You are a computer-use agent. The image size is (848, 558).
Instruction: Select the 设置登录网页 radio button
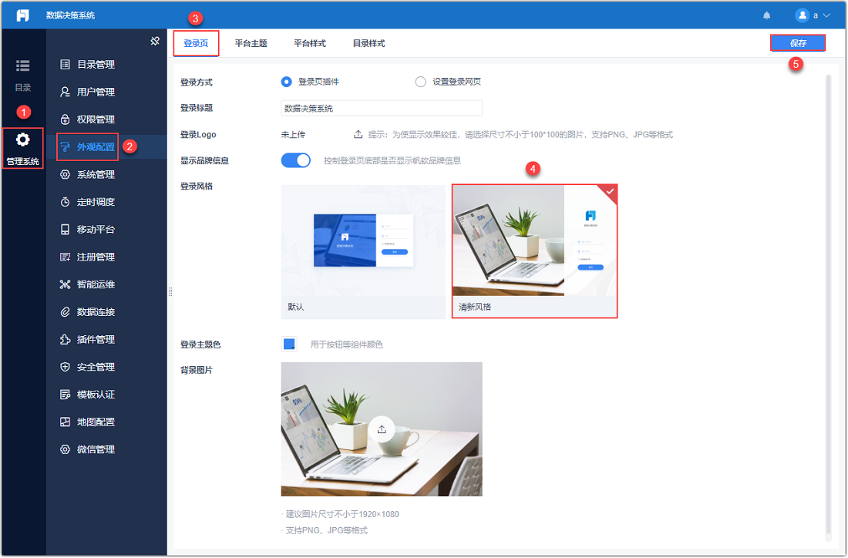pos(420,82)
